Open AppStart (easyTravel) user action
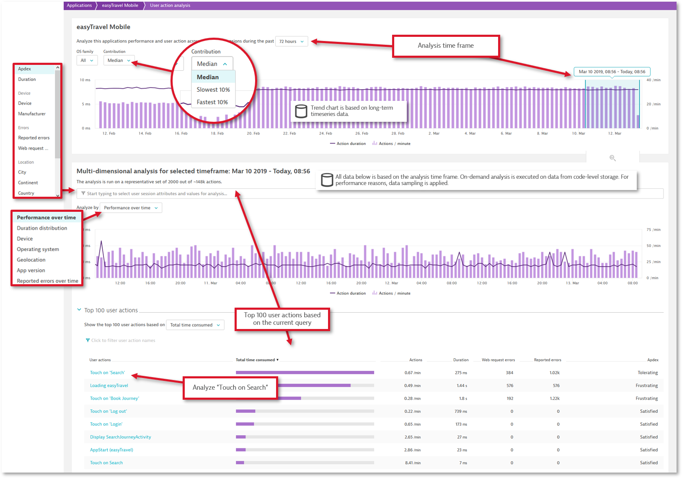The image size is (682, 478). click(111, 450)
